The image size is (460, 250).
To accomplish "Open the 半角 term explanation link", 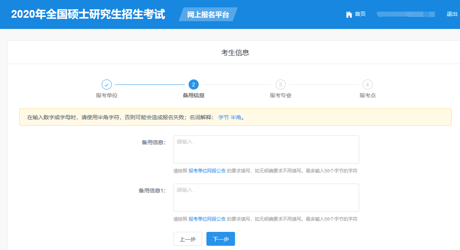I will pos(236,117).
